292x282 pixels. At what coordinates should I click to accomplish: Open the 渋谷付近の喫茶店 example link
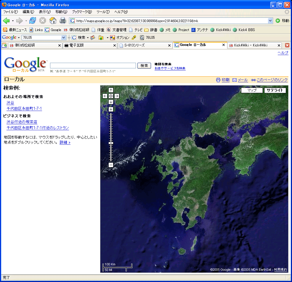pyautogui.click(x=22, y=122)
